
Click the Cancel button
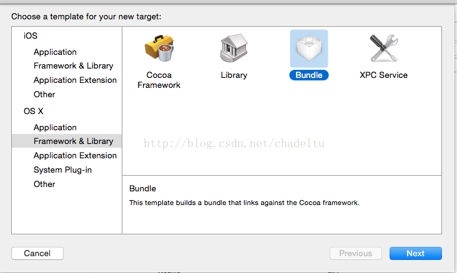tap(37, 253)
